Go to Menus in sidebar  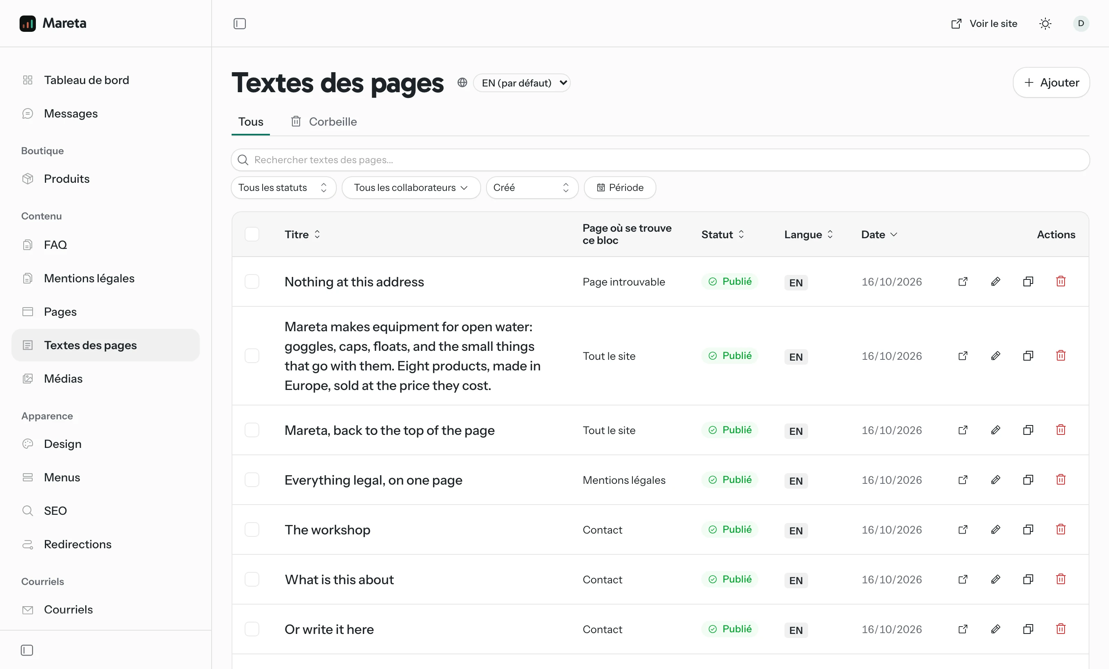tap(105, 477)
